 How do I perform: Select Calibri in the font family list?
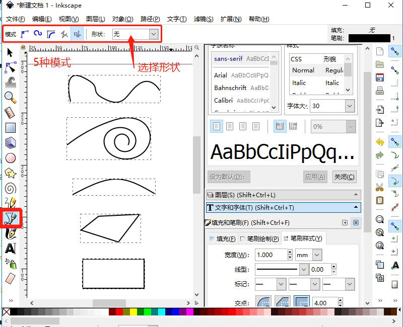coord(224,101)
